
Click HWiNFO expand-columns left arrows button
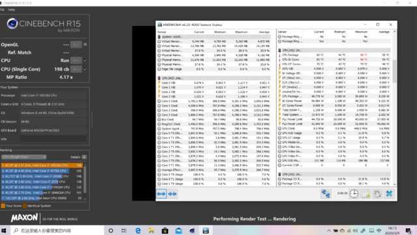(161, 194)
